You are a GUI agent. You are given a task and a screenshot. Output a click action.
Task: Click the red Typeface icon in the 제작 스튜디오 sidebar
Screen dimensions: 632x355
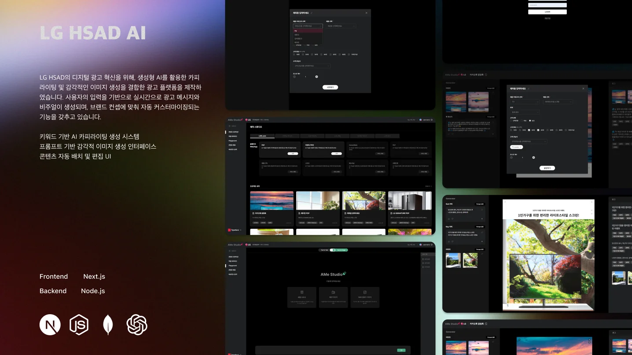click(x=229, y=230)
